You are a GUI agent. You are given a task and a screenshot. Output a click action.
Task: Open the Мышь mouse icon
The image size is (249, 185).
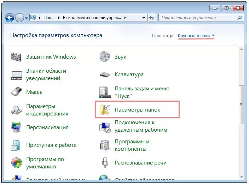pos(17,91)
